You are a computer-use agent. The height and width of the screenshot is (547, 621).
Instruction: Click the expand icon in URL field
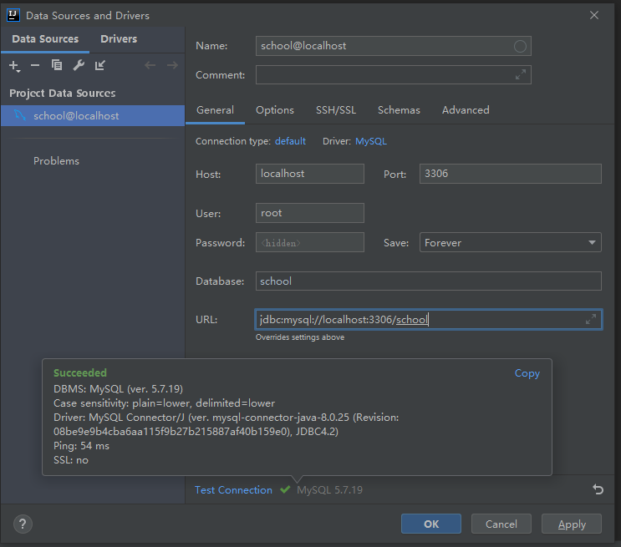pyautogui.click(x=591, y=319)
